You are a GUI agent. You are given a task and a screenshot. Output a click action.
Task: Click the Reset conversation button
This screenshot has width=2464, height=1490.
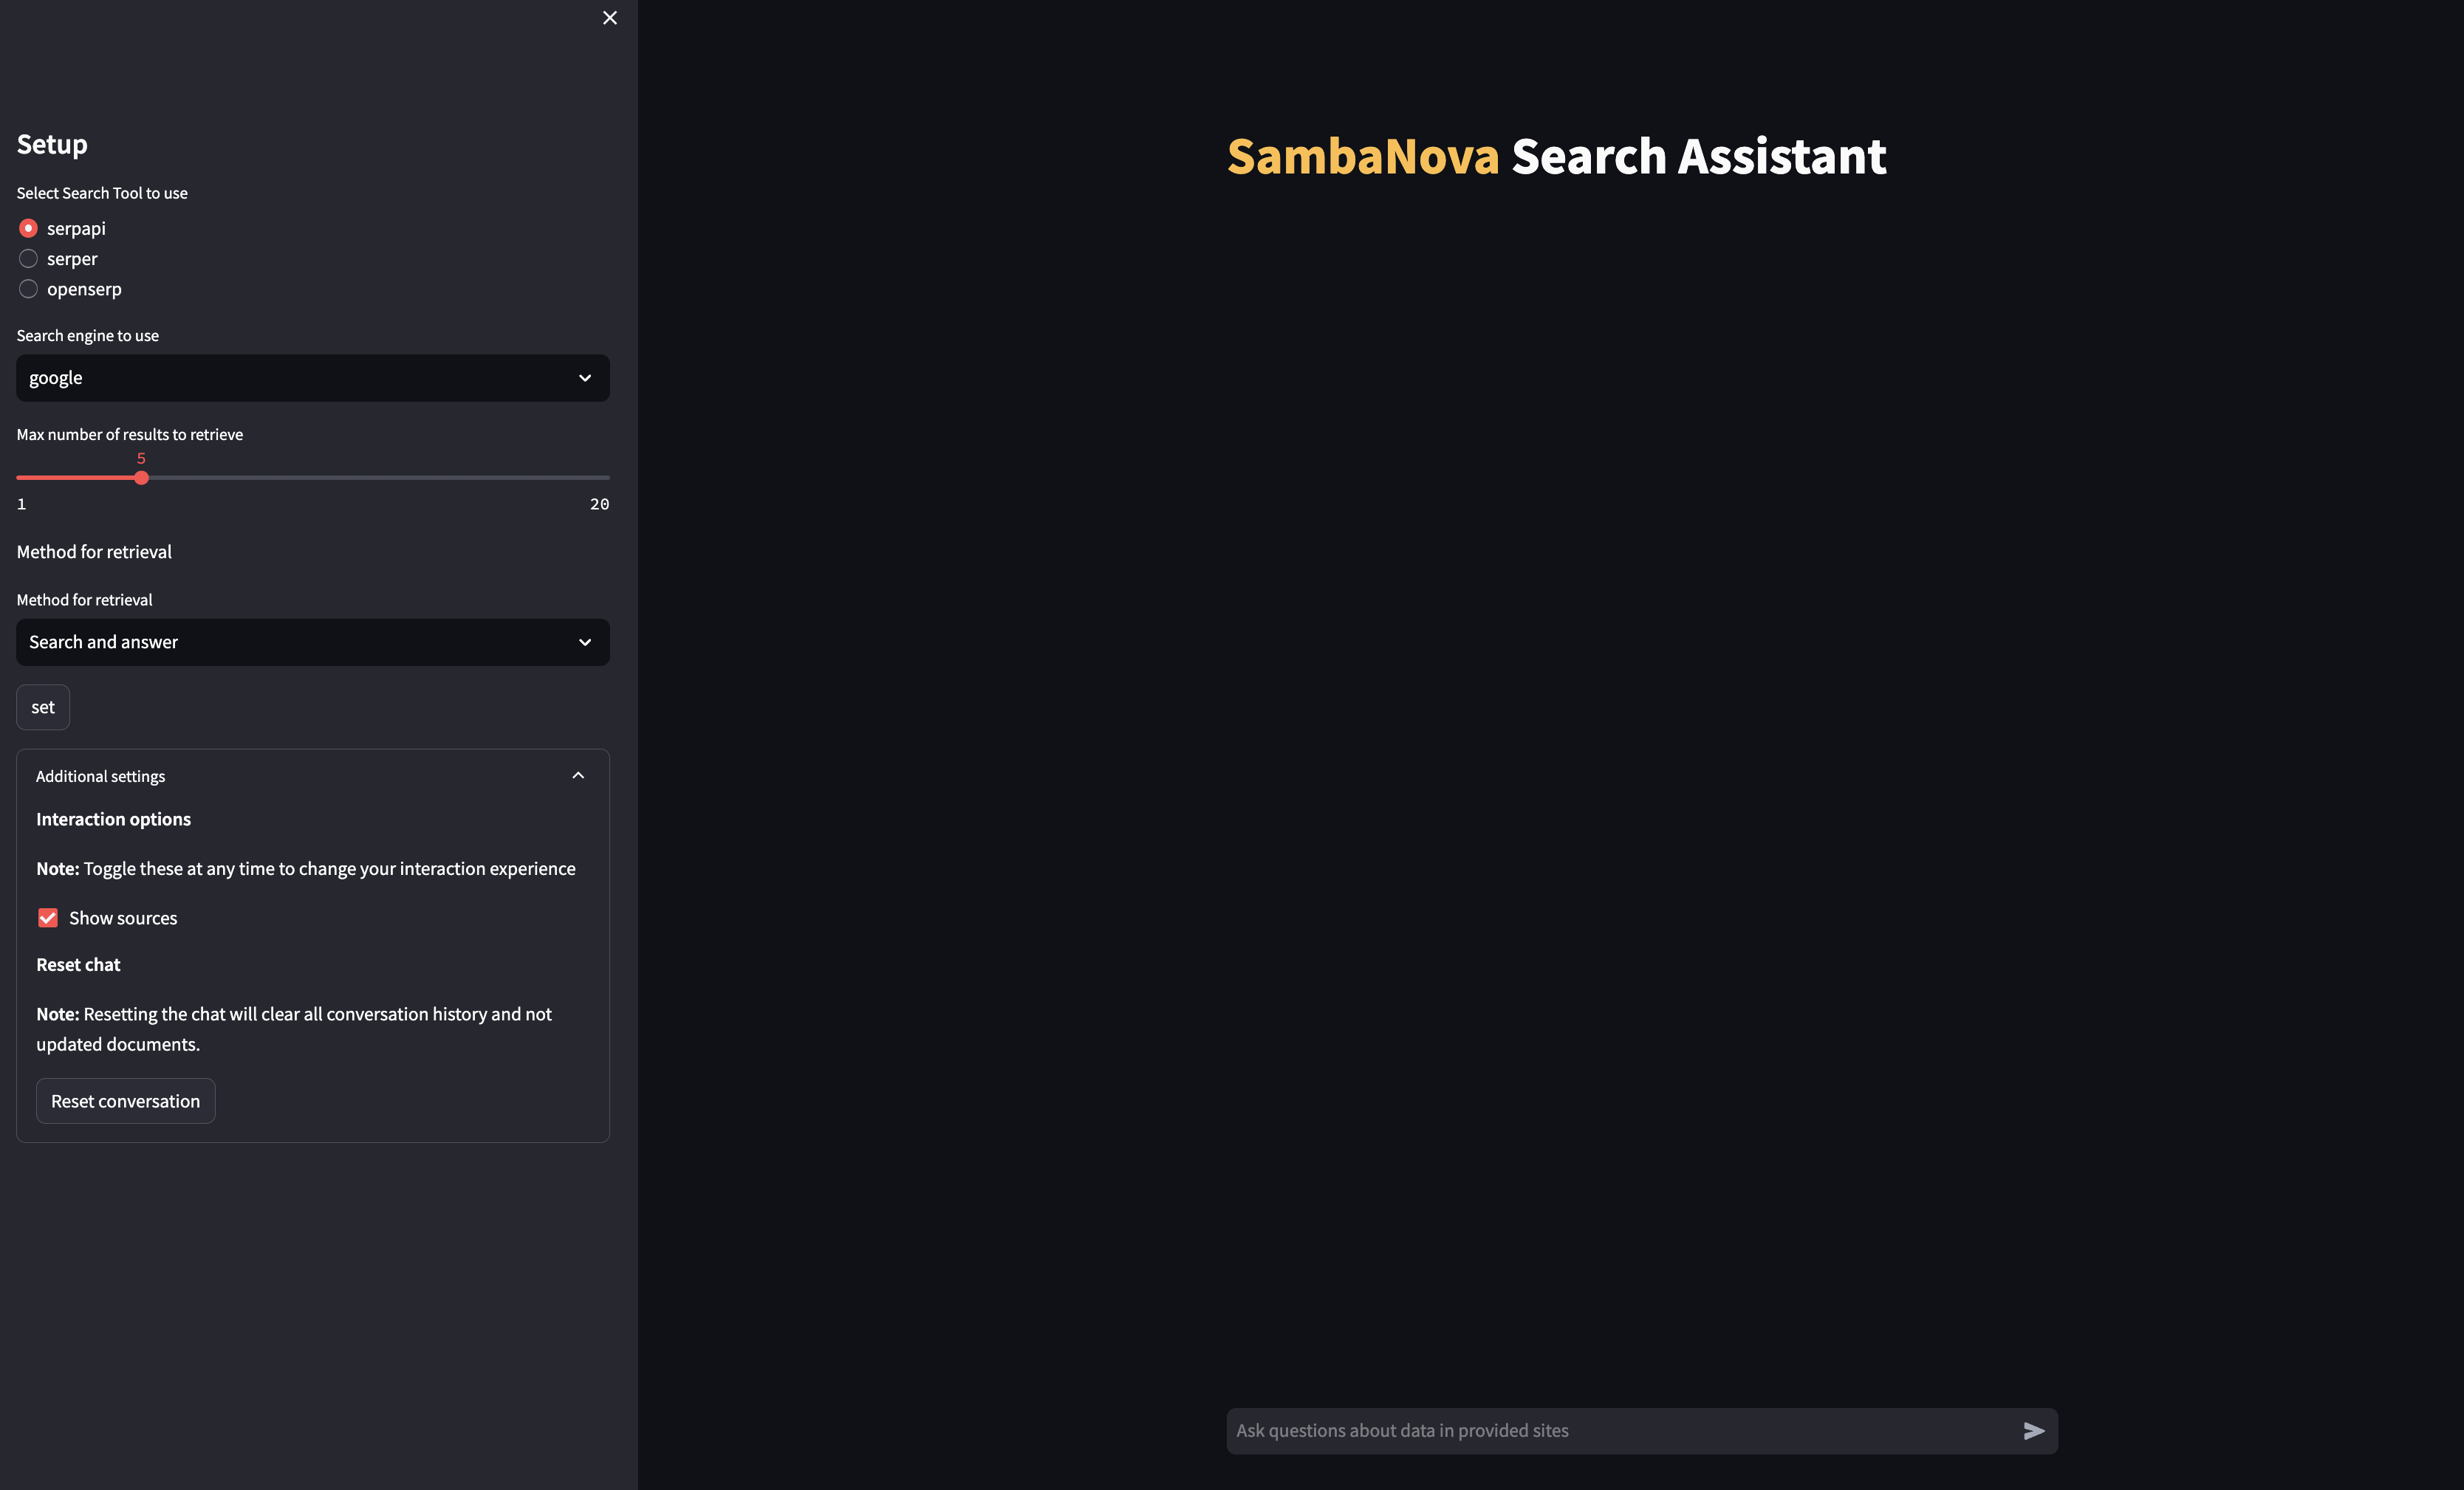[126, 1102]
